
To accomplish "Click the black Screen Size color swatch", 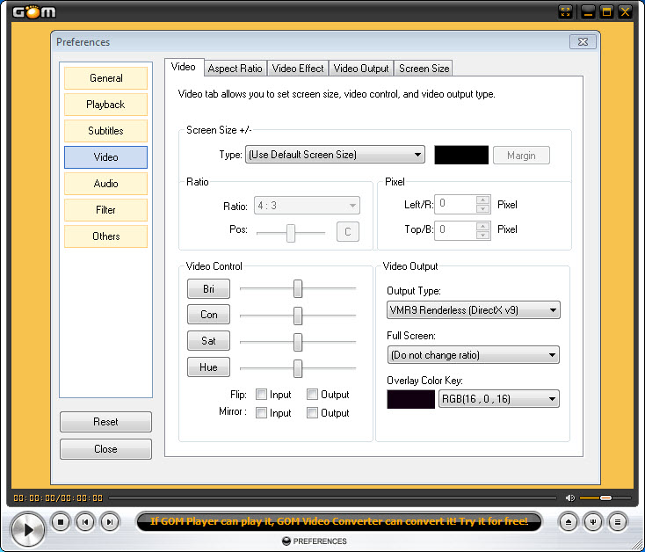I will (461, 155).
